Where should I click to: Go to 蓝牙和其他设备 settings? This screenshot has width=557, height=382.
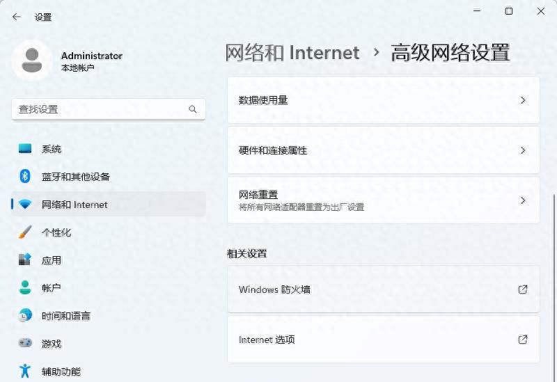click(x=109, y=177)
